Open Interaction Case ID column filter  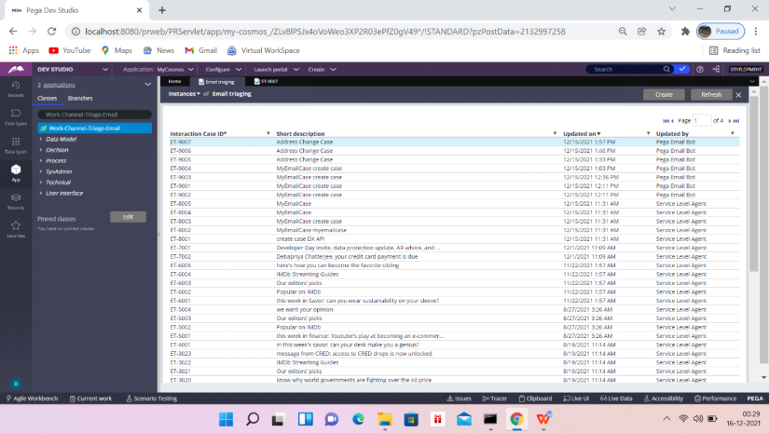tap(268, 133)
